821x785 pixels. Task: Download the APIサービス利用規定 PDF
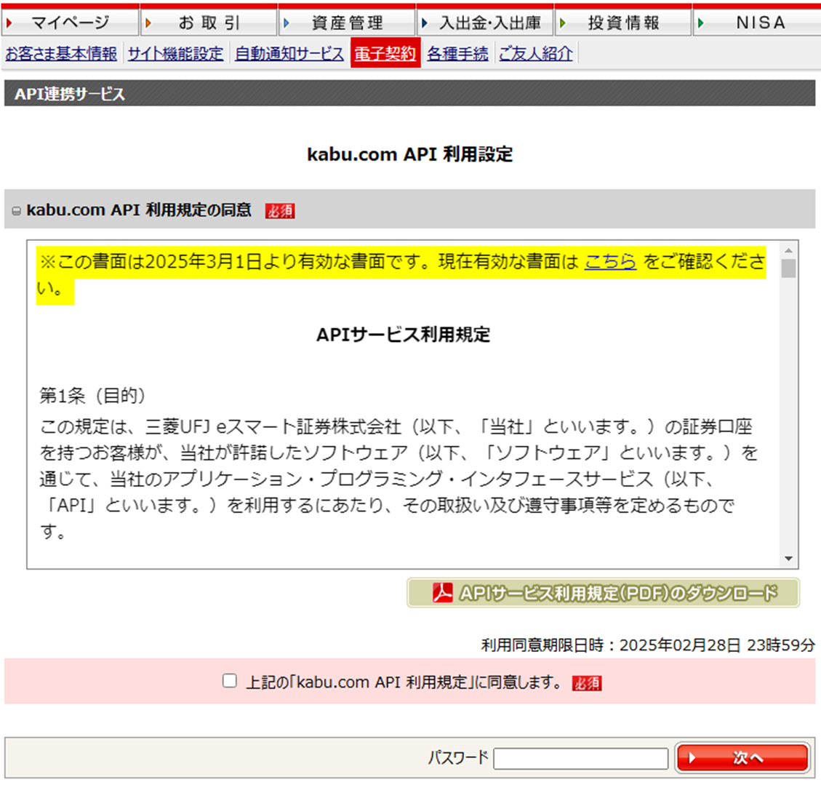pyautogui.click(x=603, y=593)
